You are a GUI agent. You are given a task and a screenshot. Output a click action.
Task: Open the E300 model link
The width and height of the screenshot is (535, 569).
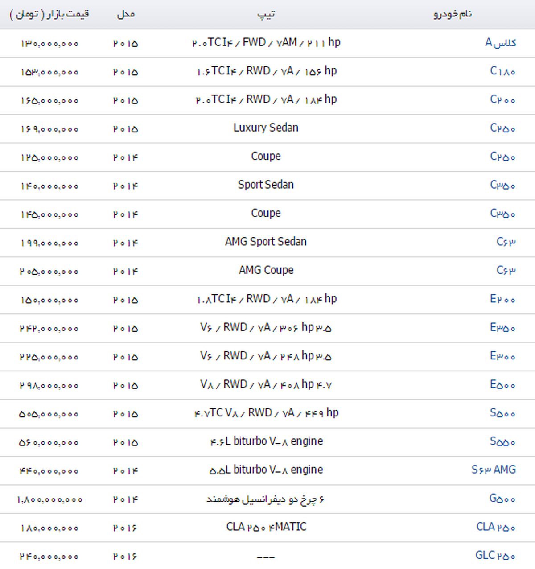(502, 356)
